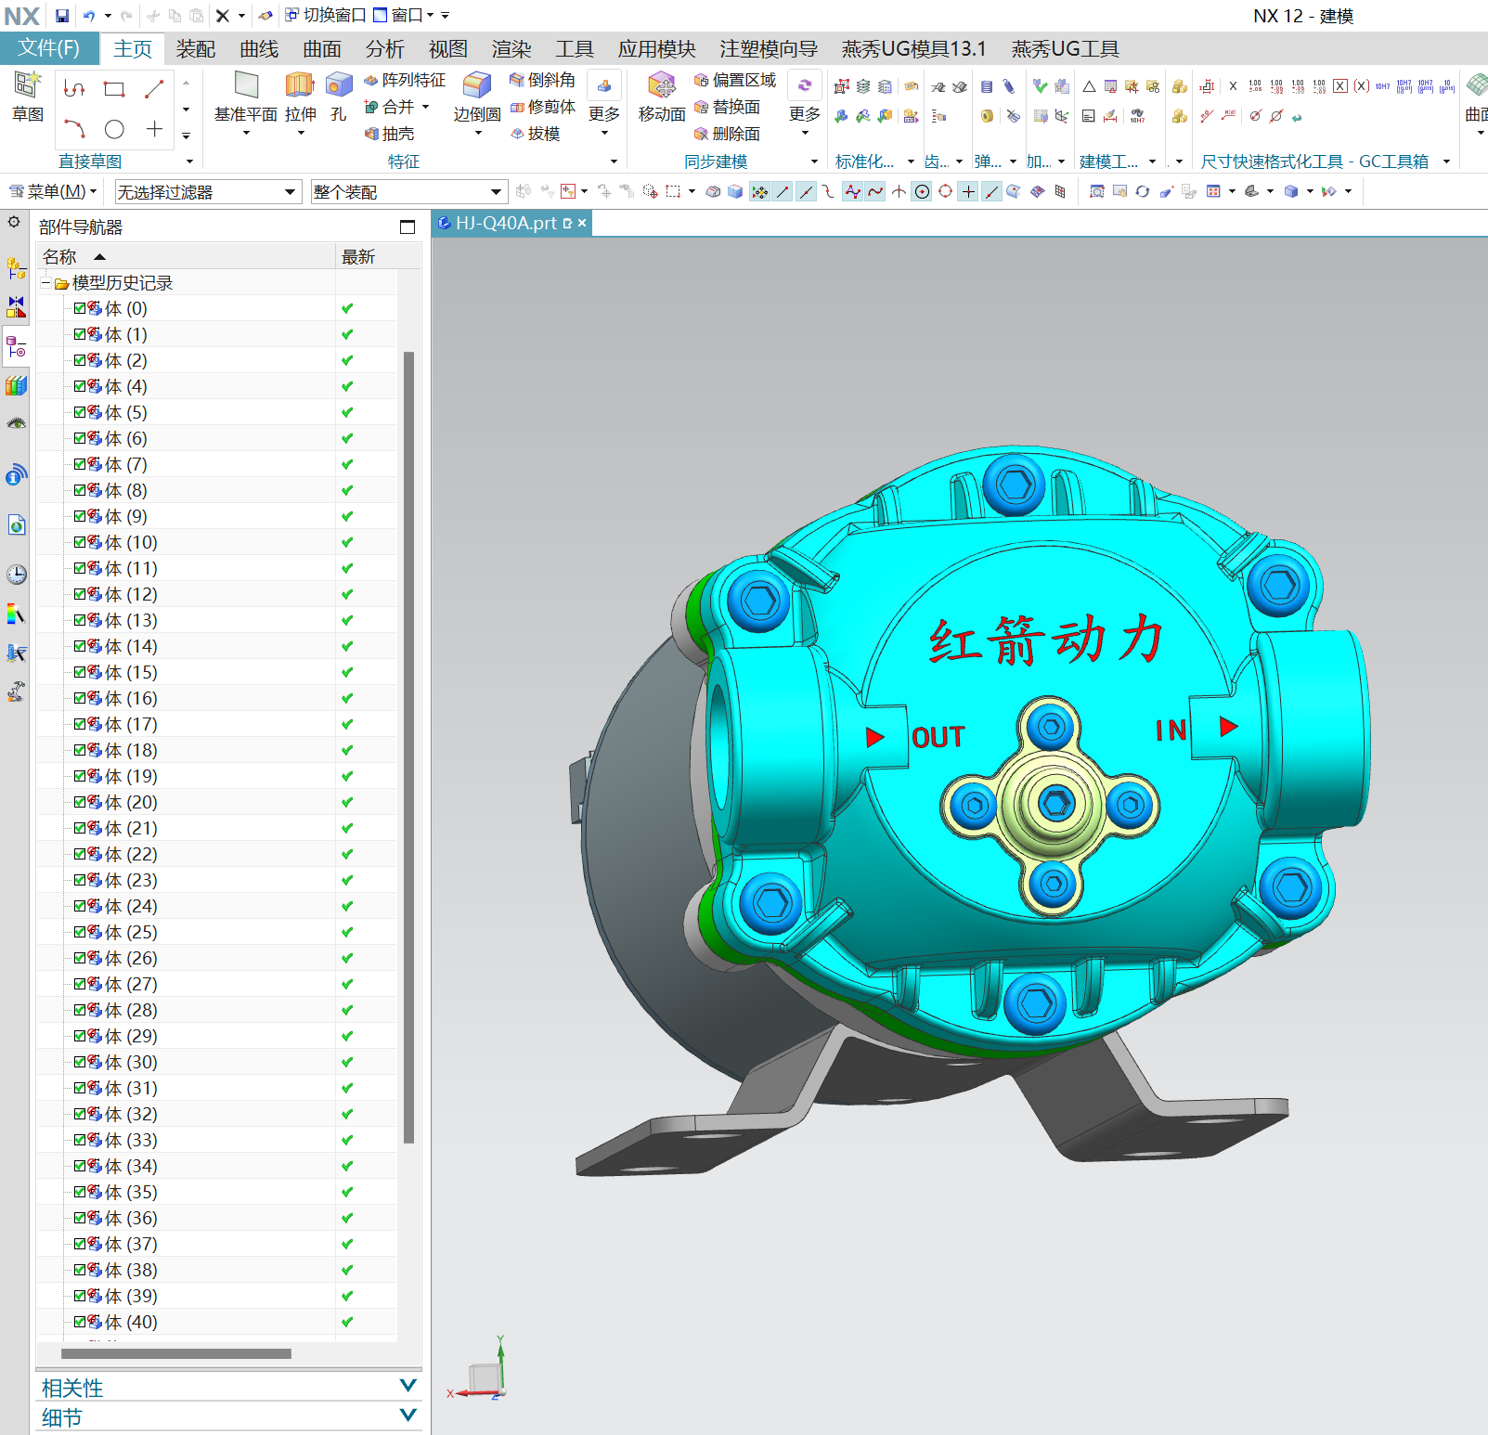This screenshot has height=1435, width=1488.
Task: Click the Undo arrow icon
Action: click(89, 16)
